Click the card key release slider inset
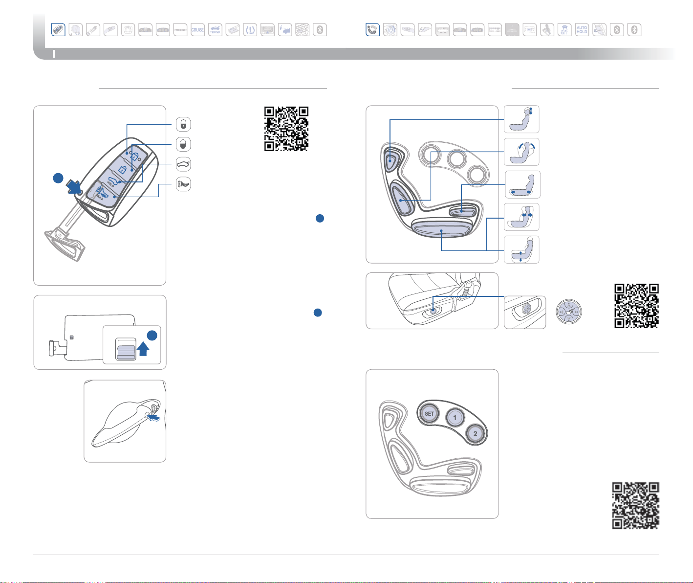This screenshot has height=583, width=693. coord(131,344)
